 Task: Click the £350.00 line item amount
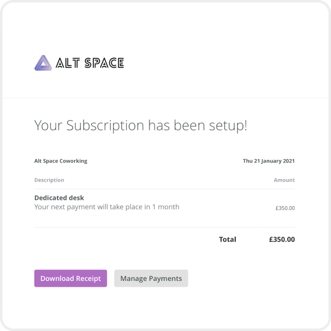pyautogui.click(x=285, y=208)
